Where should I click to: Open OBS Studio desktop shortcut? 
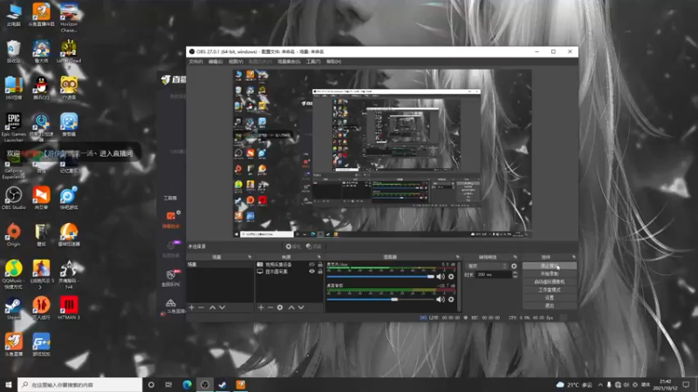(x=13, y=199)
